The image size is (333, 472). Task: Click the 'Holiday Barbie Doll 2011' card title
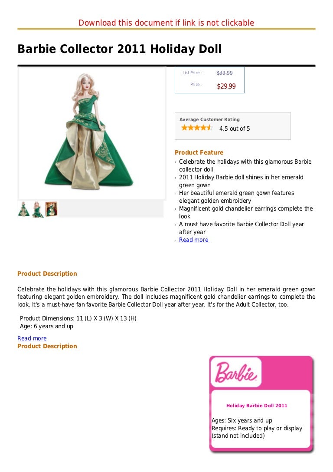click(257, 406)
